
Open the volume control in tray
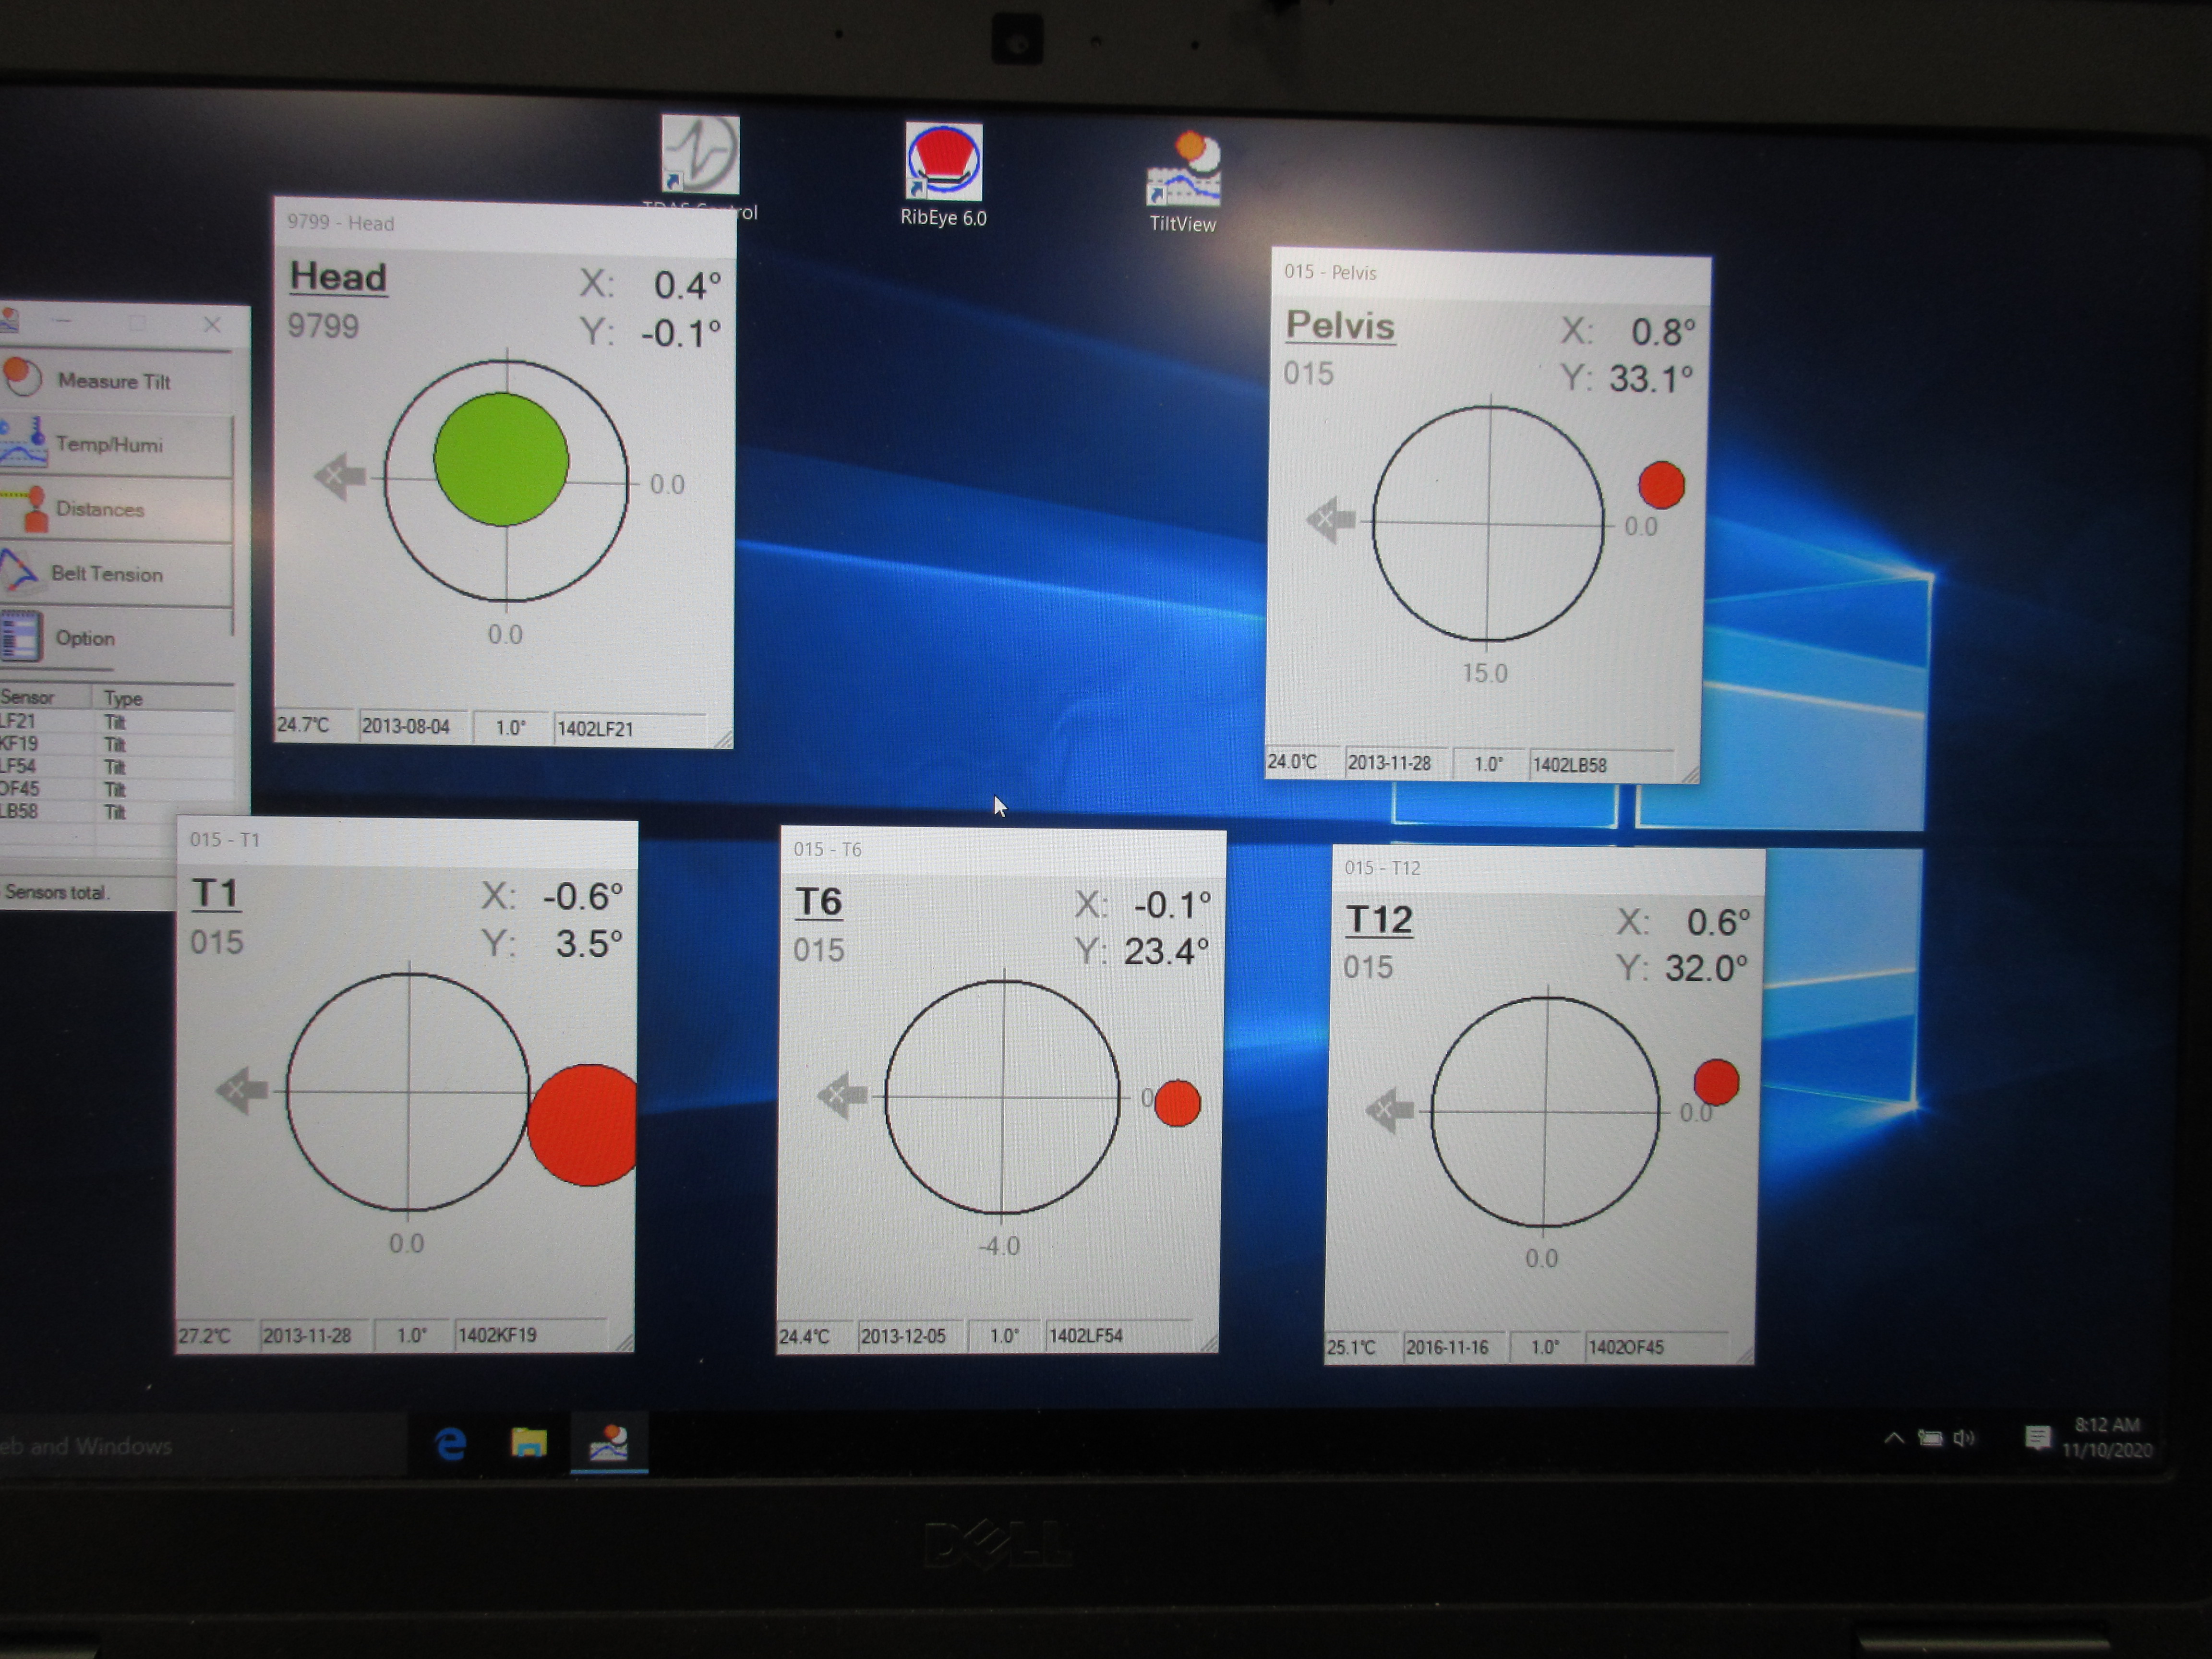(x=1964, y=1438)
